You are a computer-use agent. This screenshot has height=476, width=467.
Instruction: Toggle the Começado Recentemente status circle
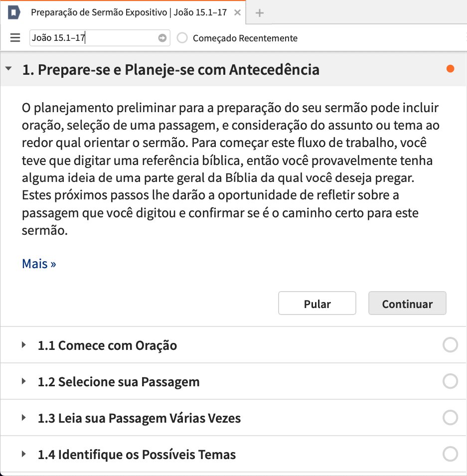tap(182, 38)
